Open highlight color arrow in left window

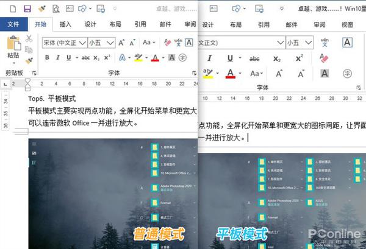(x=146, y=58)
